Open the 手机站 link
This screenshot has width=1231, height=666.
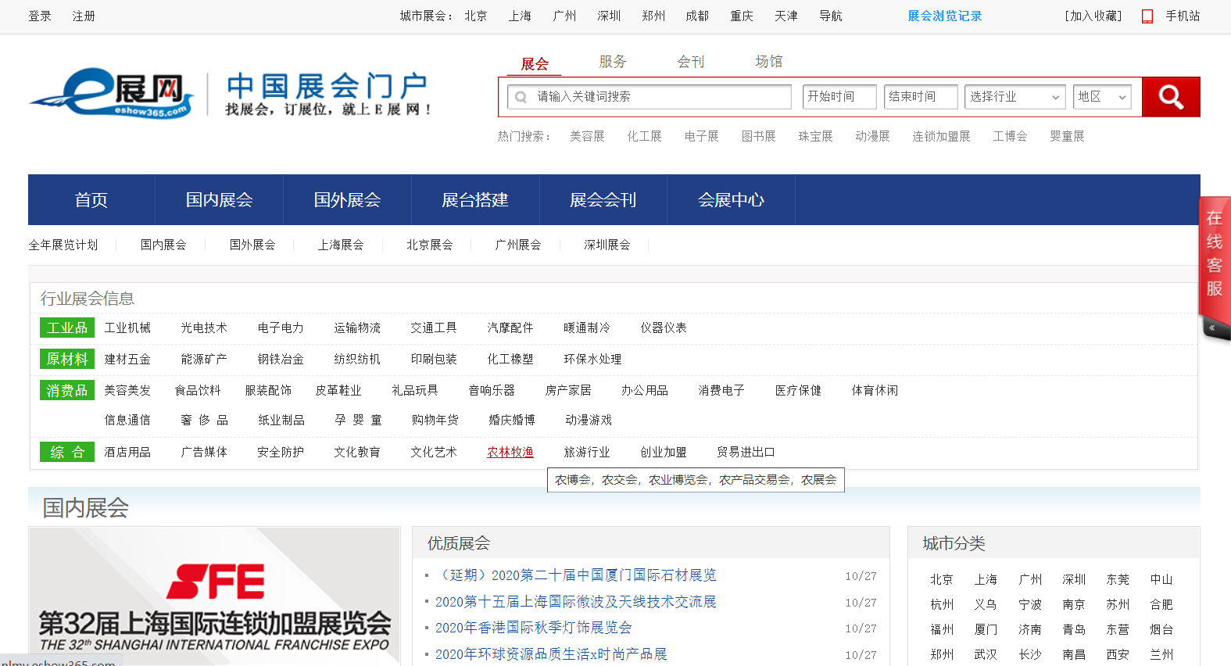point(1183,16)
